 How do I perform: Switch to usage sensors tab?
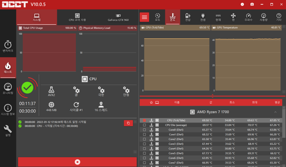[263, 17]
